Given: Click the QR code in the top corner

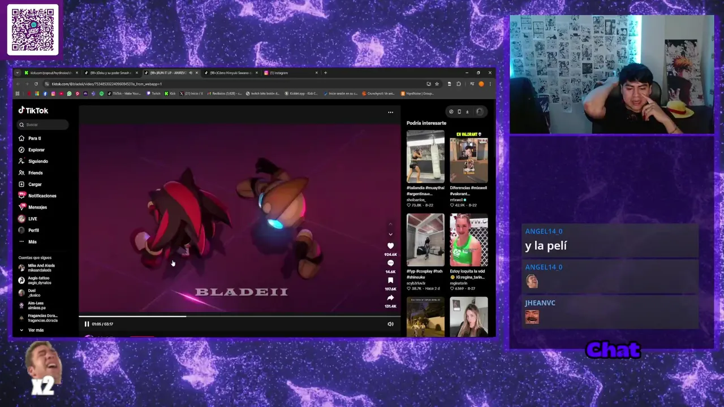Looking at the screenshot, I should click(33, 29).
